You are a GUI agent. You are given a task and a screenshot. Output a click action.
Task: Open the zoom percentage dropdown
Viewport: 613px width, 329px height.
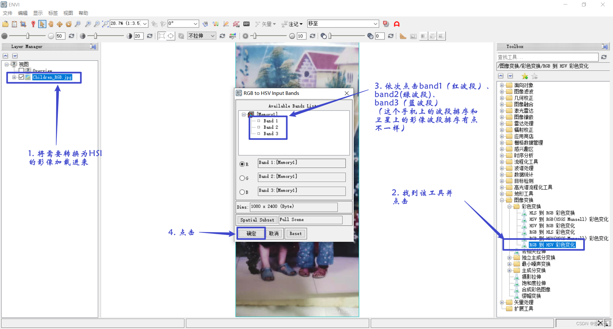145,24
